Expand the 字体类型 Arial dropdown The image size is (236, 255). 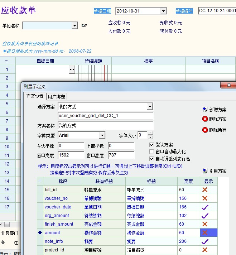[102, 135]
